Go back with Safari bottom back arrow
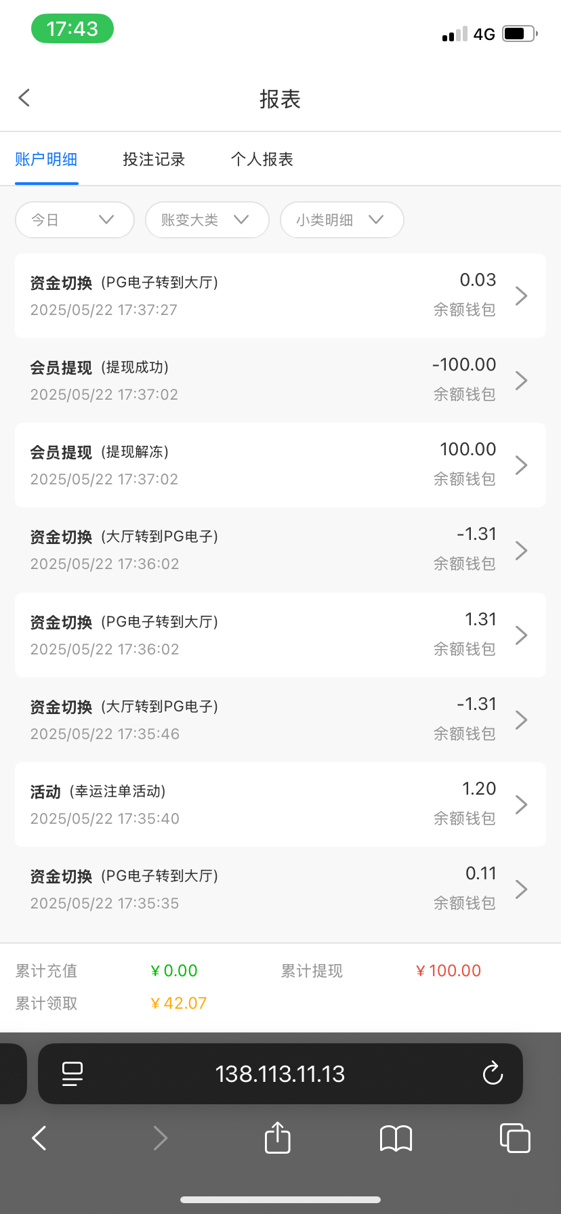 39,1138
